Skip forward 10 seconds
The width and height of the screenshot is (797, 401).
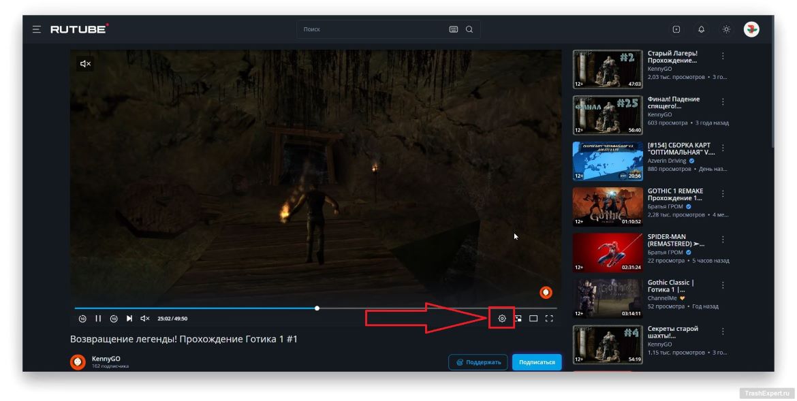coord(114,318)
